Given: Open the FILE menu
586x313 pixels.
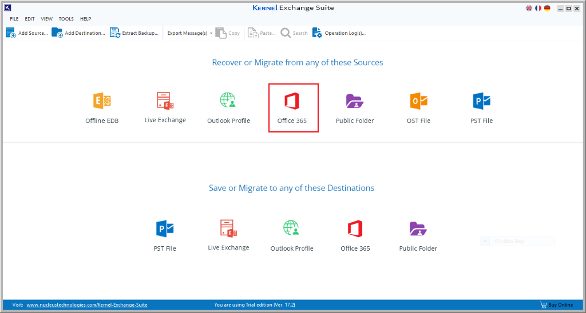Looking at the screenshot, I should pyautogui.click(x=14, y=19).
